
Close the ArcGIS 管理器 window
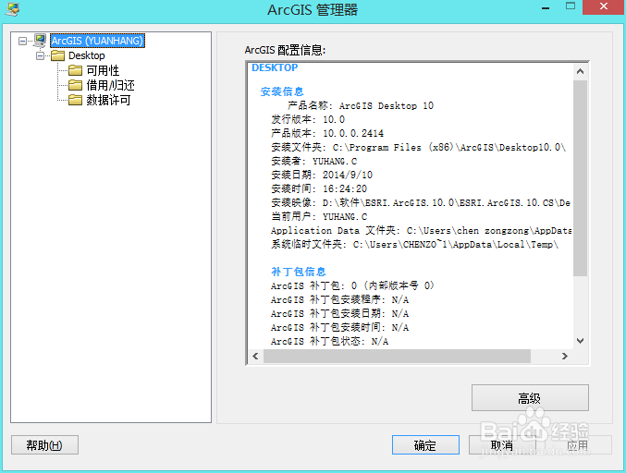(604, 6)
